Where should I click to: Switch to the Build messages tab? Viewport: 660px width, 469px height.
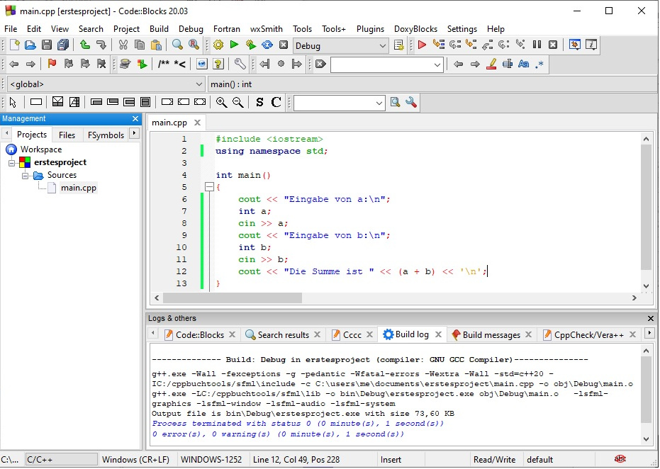492,334
